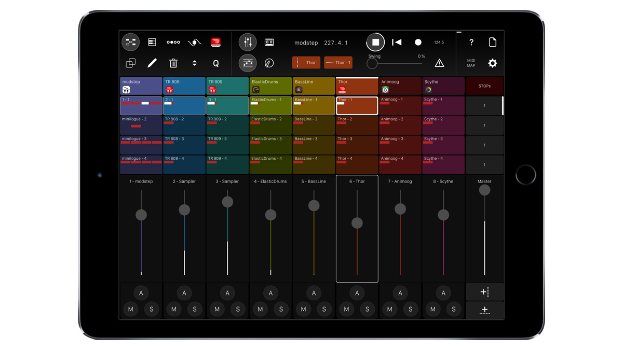Launch clip Thor - 2

[x=357, y=125]
